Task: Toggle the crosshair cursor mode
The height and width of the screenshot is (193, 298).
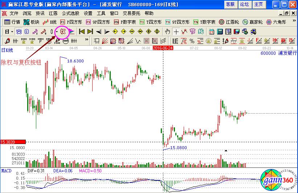Action: pyautogui.click(x=176, y=32)
